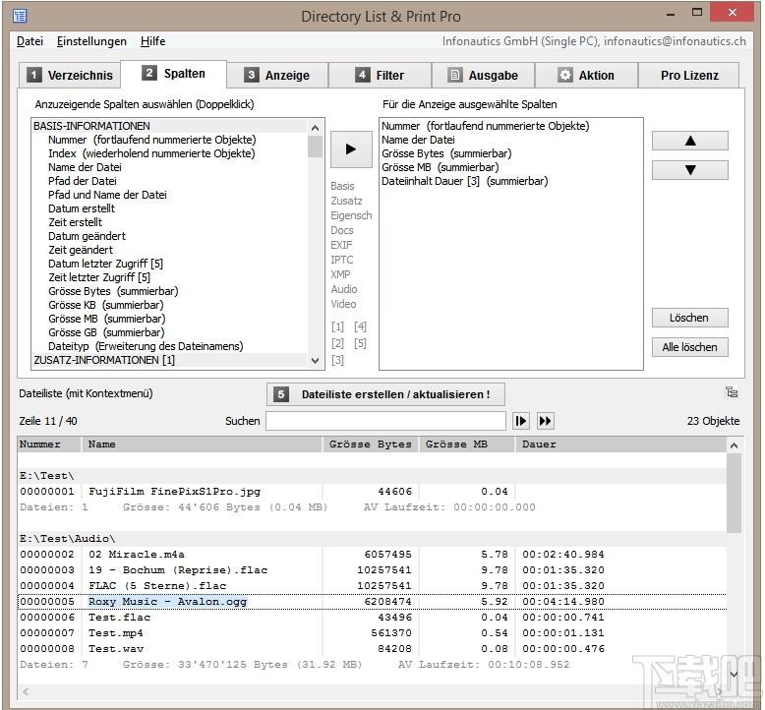The height and width of the screenshot is (710, 765).
Task: Select file row 'Test.mp4'
Action: point(372,633)
